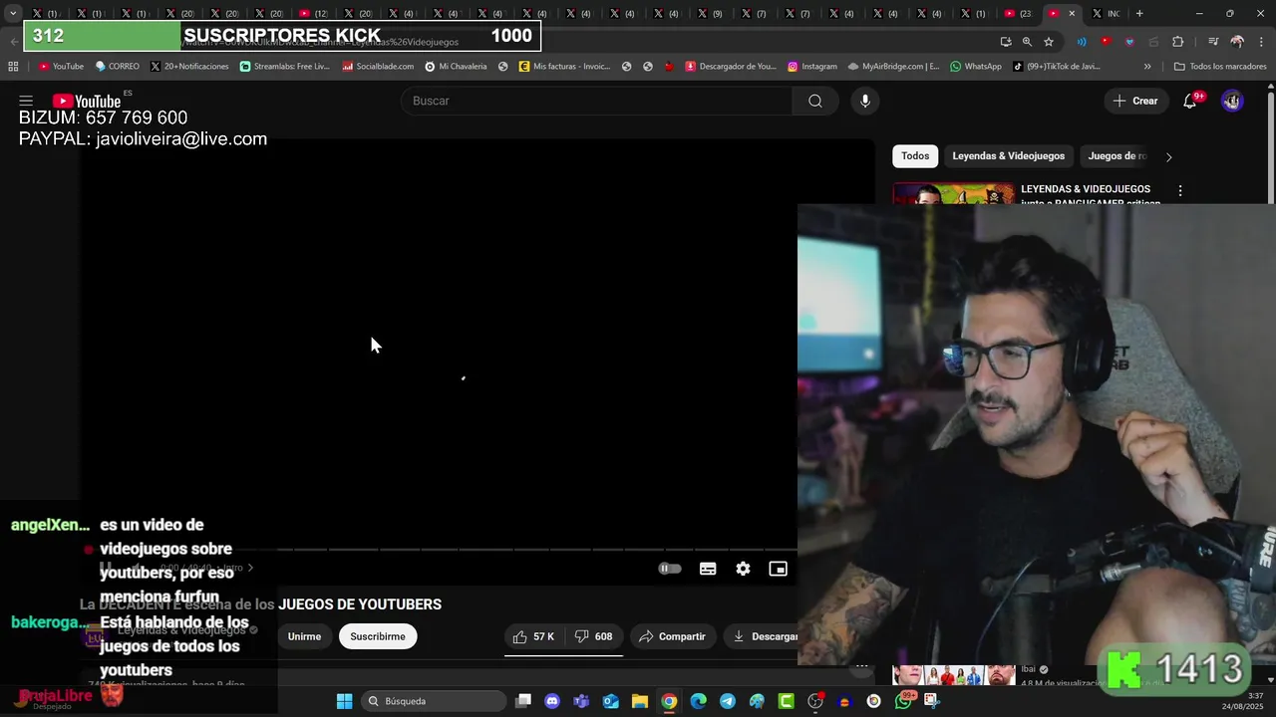This screenshot has width=1276, height=717.
Task: Open player settings gear
Action: (x=743, y=569)
